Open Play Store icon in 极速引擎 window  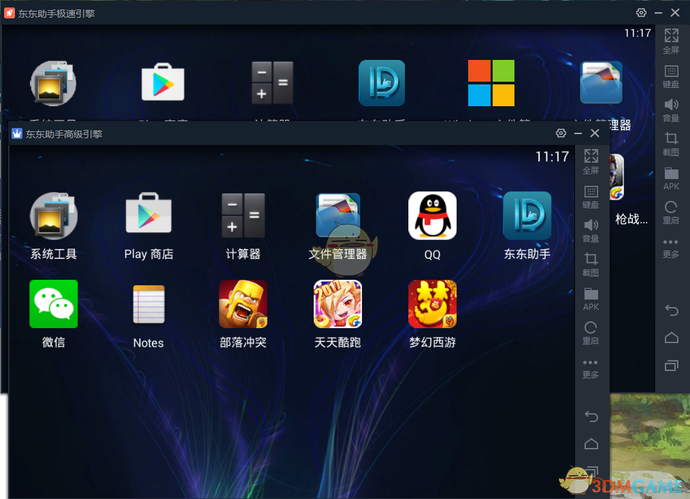pos(163,82)
